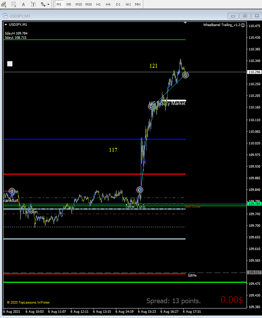
Task: Select the sell marker above Frankfurt label
Action: coord(12,191)
